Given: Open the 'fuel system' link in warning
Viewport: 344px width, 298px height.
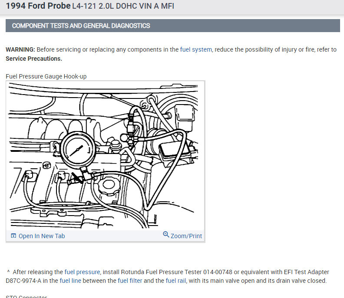Looking at the screenshot, I should coord(196,49).
